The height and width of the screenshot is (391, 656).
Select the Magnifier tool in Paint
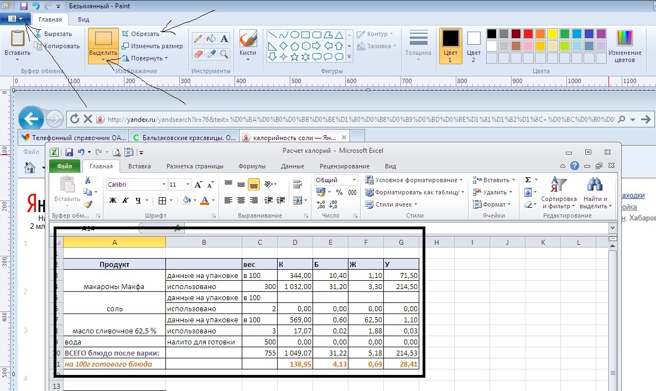click(x=224, y=54)
